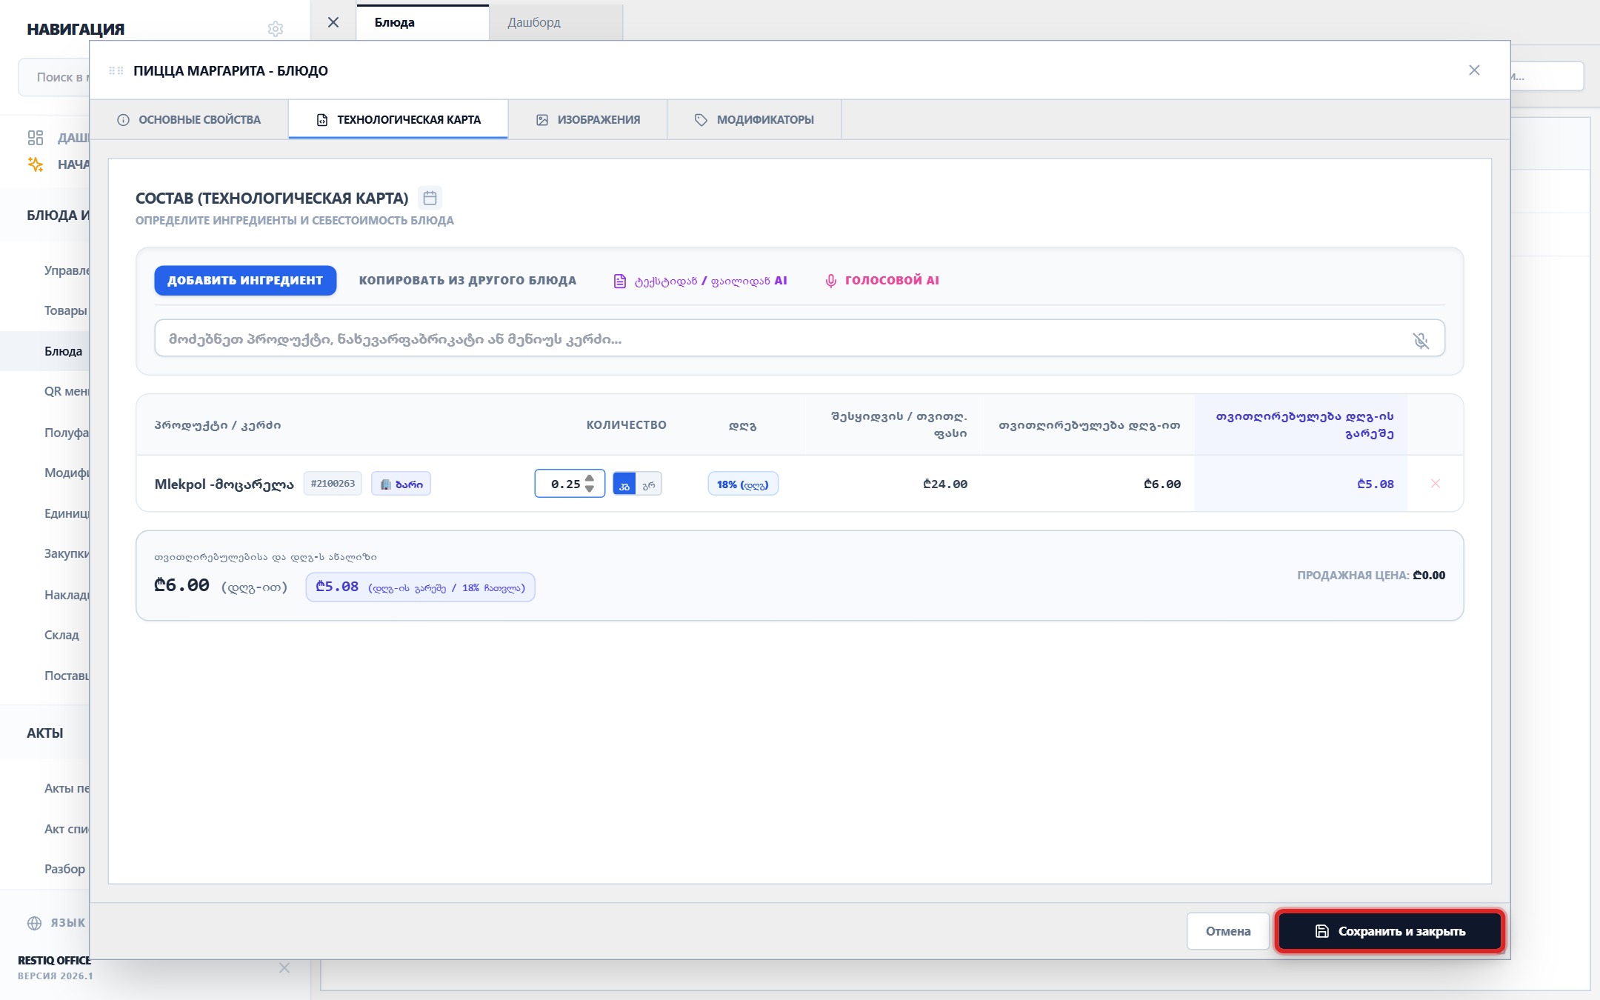Click the ₾5.08 cost without VAT cell
Viewport: 1600px width, 1000px height.
click(1375, 484)
